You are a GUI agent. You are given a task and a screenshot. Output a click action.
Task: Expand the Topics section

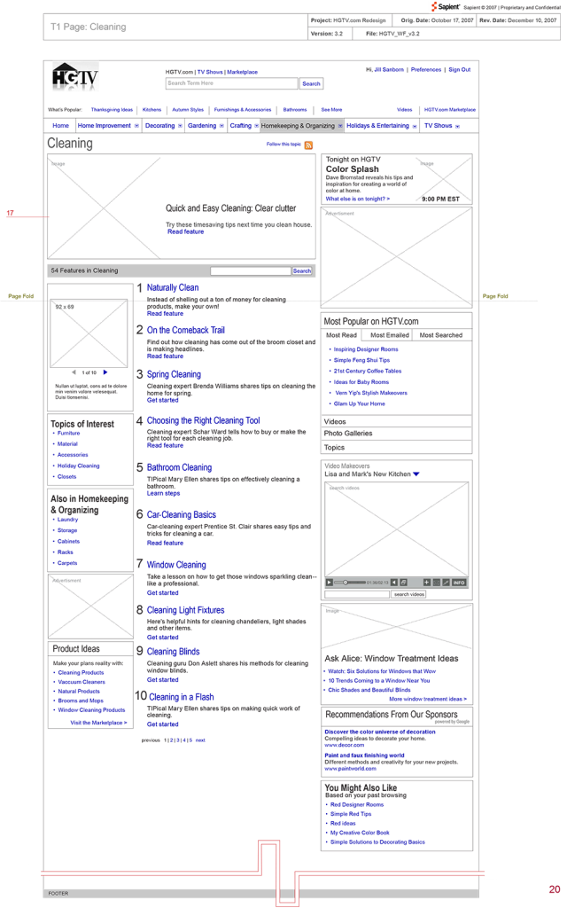pyautogui.click(x=396, y=447)
